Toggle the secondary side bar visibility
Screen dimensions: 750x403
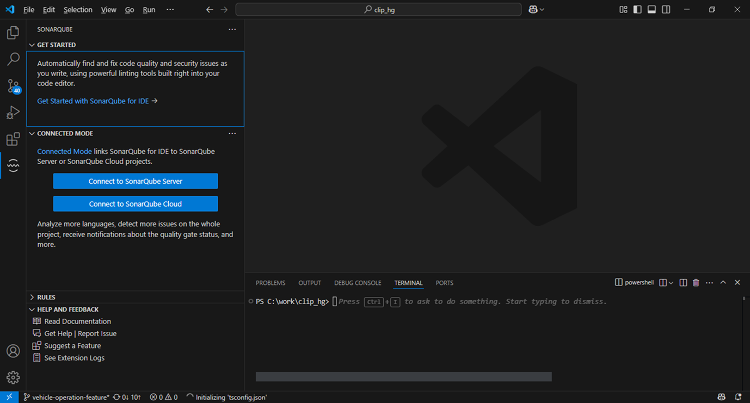[666, 10]
